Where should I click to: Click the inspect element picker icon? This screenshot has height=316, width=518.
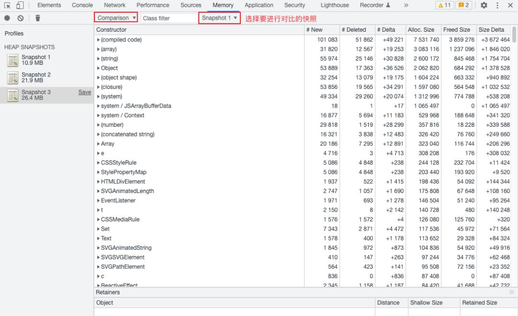(7, 5)
